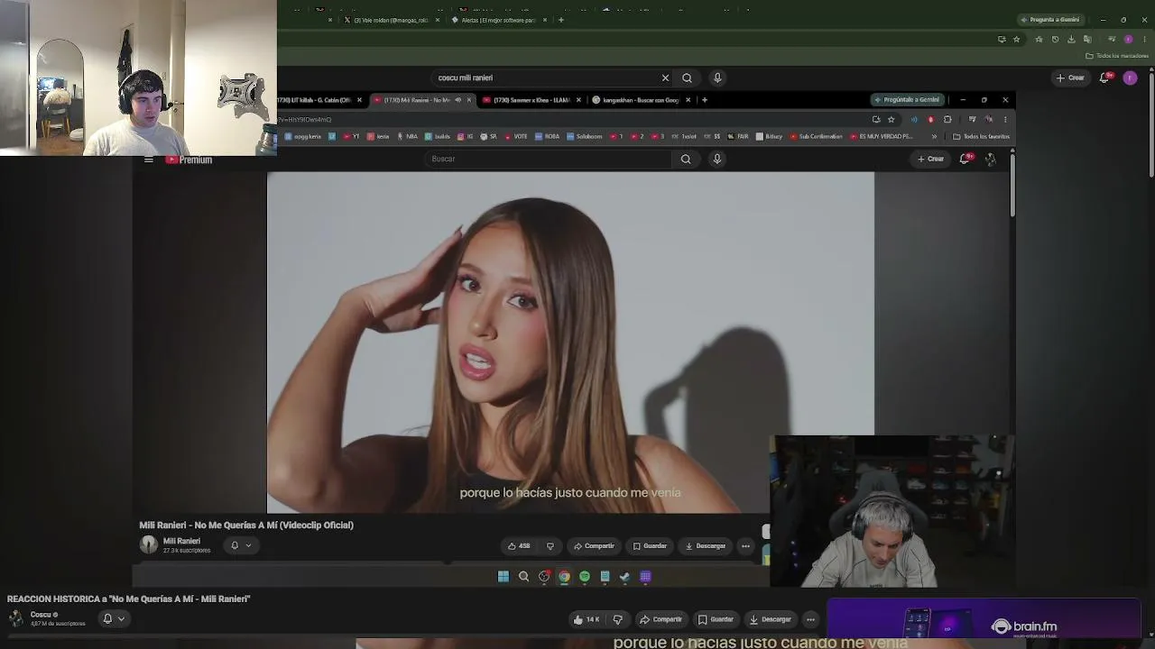Switch to the 'Vale roldan' X tab

coord(390,20)
